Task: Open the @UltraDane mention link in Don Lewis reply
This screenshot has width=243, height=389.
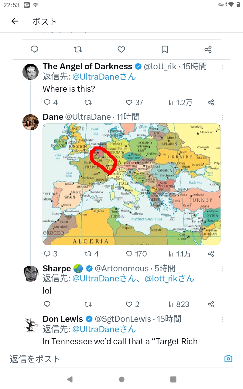Action: 104,329
